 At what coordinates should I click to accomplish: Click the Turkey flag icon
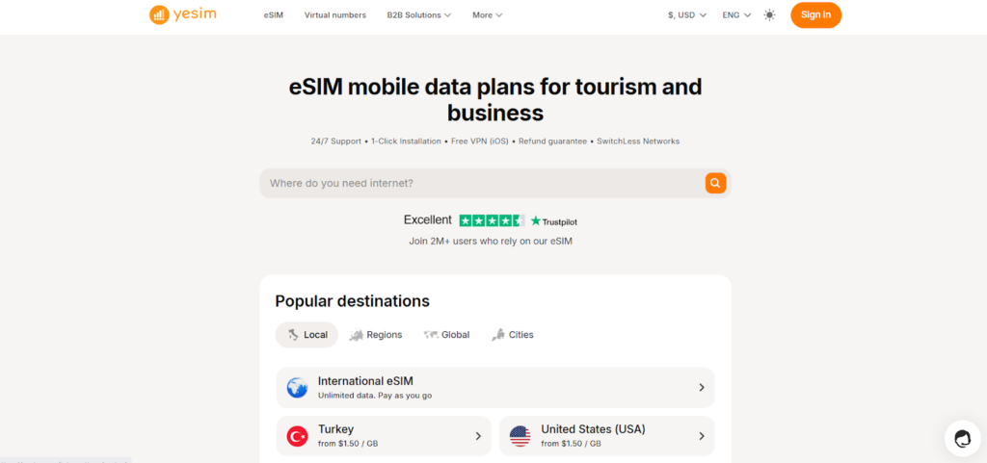pyautogui.click(x=298, y=436)
